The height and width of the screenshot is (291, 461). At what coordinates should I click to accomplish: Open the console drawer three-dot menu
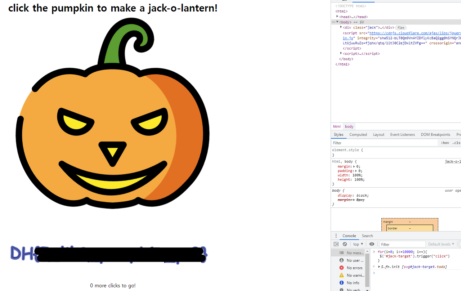tap(336, 236)
